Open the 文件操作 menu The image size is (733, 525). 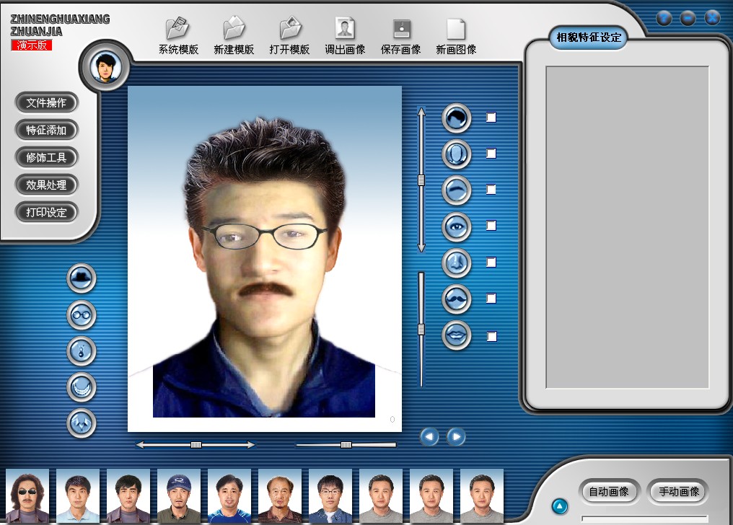[46, 103]
